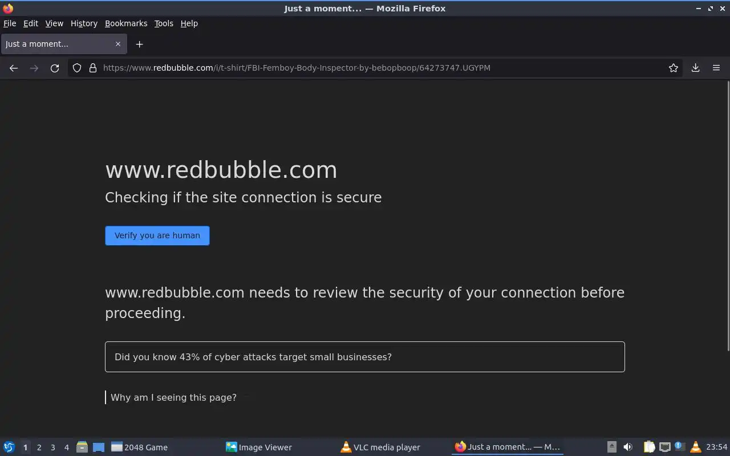Open the Edit menu
Screen dimensions: 730x456
(x=31, y=23)
